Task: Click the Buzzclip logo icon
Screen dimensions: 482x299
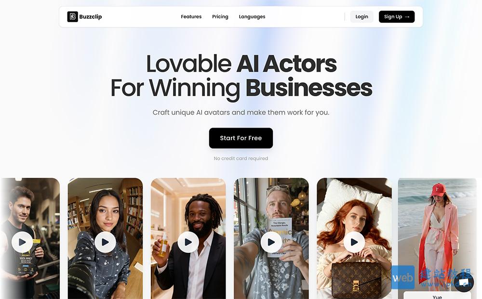Action: (x=73, y=16)
